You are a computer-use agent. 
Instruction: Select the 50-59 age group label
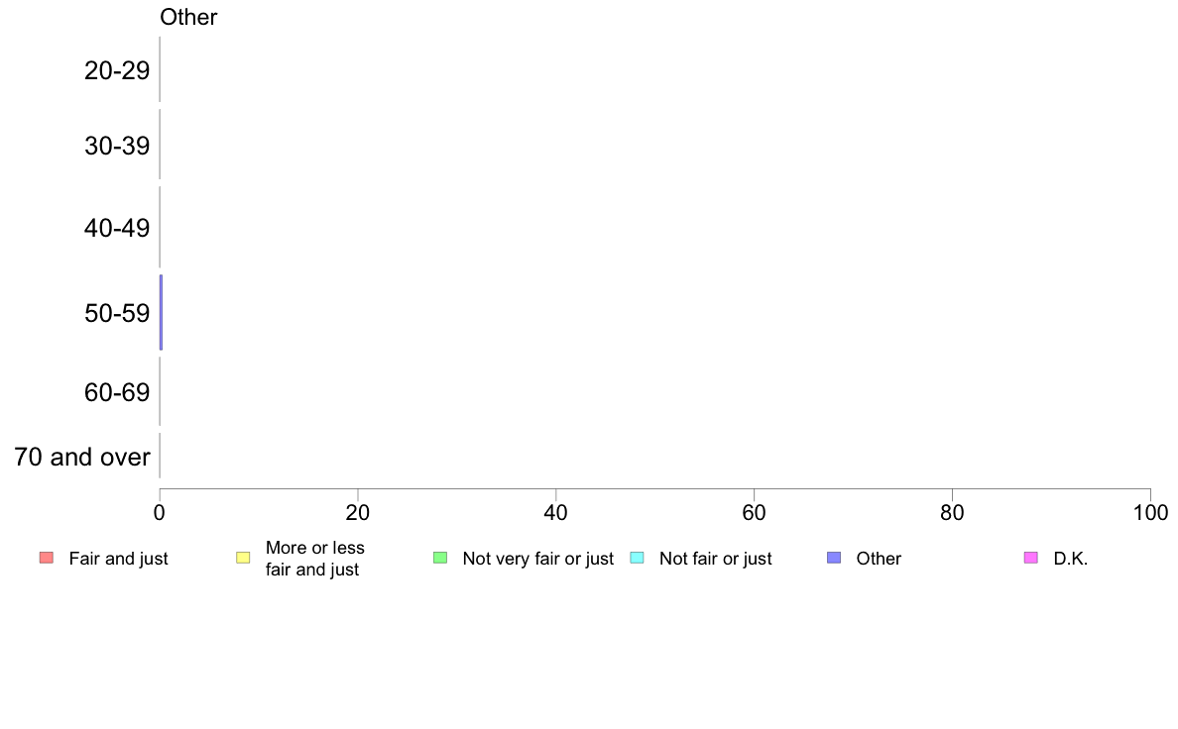point(117,313)
